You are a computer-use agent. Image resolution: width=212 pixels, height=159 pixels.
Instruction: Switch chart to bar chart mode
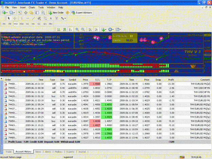click(59, 29)
